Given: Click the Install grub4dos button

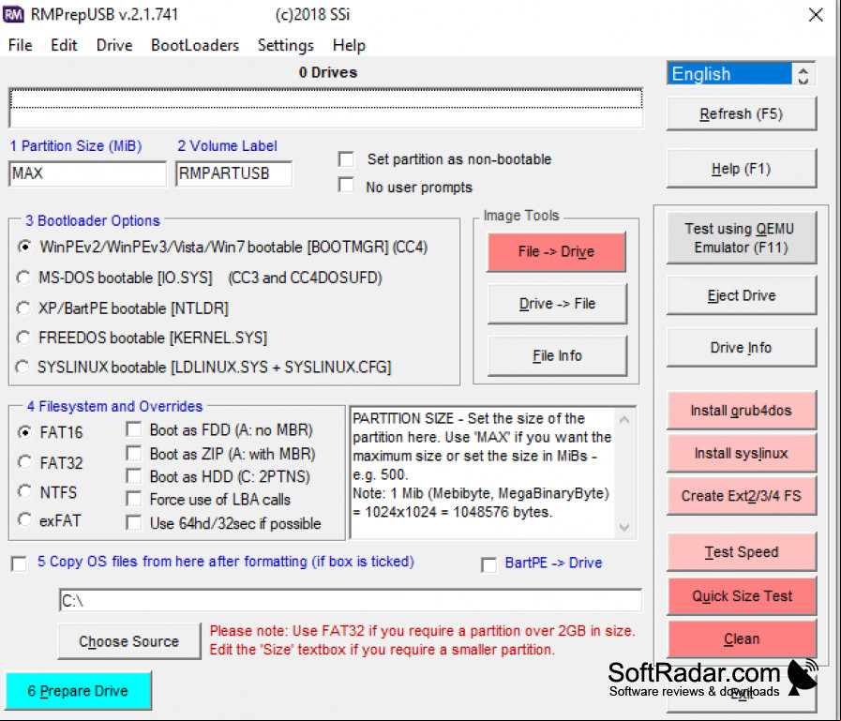Looking at the screenshot, I should coord(742,411).
